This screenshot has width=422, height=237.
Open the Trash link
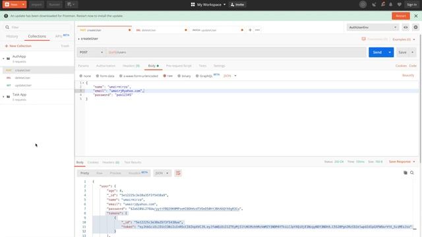65,46
